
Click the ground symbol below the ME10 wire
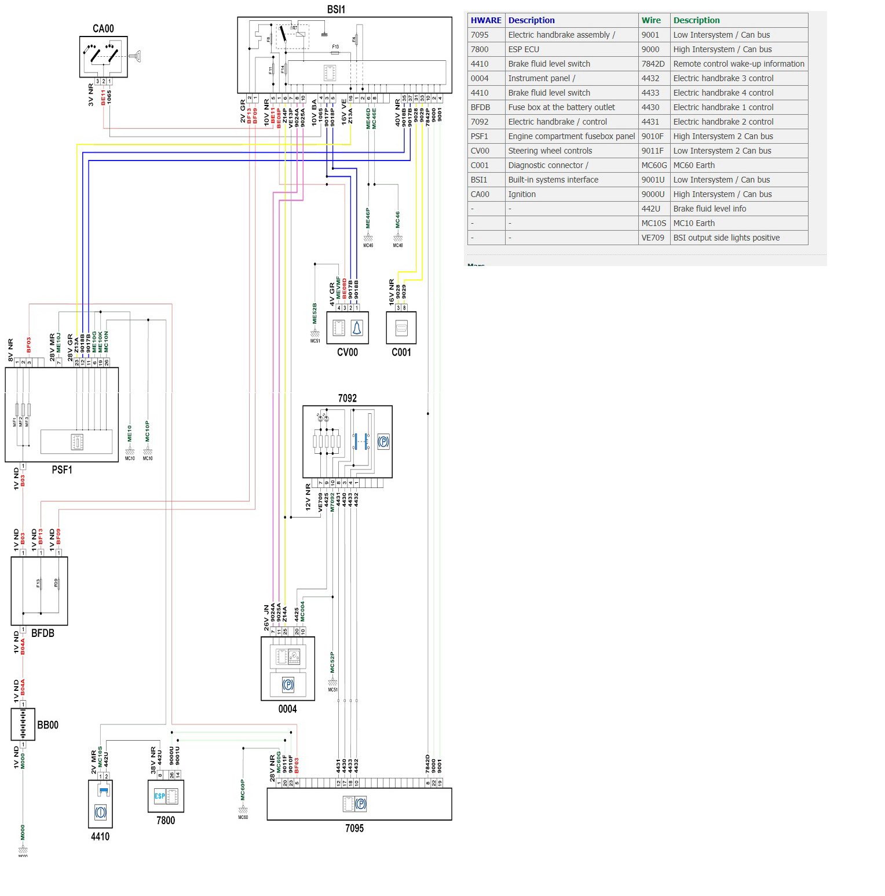click(x=130, y=451)
